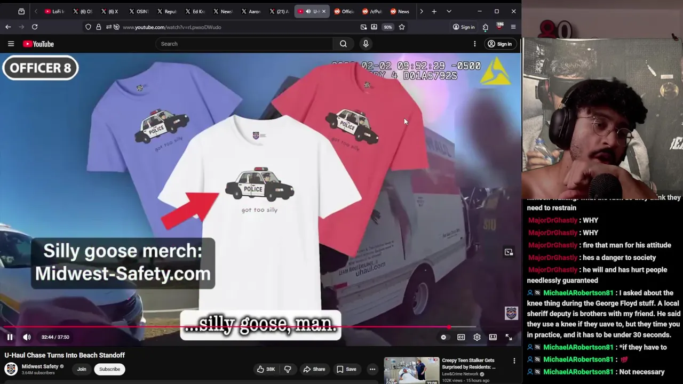Viewport: 683px width, 384px height.
Task: Click Firefox toolbar Sign in account button
Action: (x=464, y=27)
